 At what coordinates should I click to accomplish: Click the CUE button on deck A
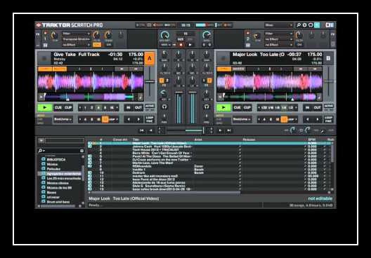coord(58,108)
